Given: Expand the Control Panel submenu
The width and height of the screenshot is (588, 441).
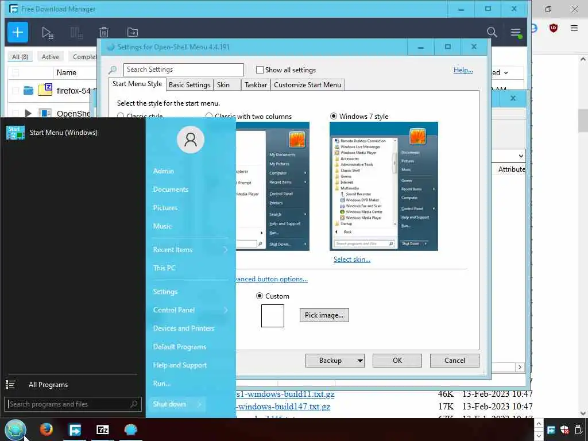Looking at the screenshot, I should point(226,310).
